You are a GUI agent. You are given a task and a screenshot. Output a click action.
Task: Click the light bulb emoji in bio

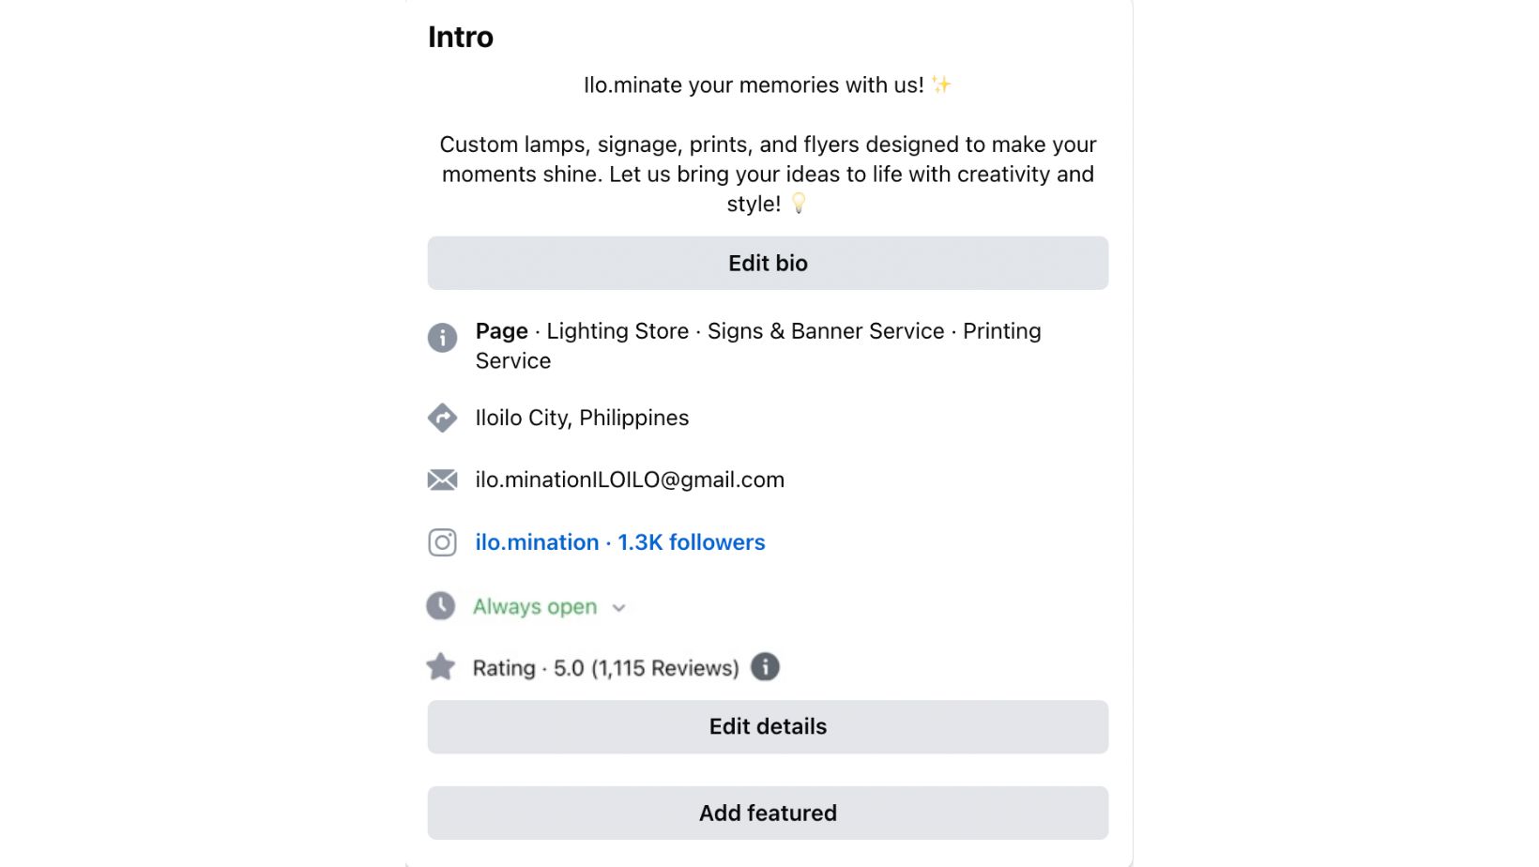(x=799, y=203)
